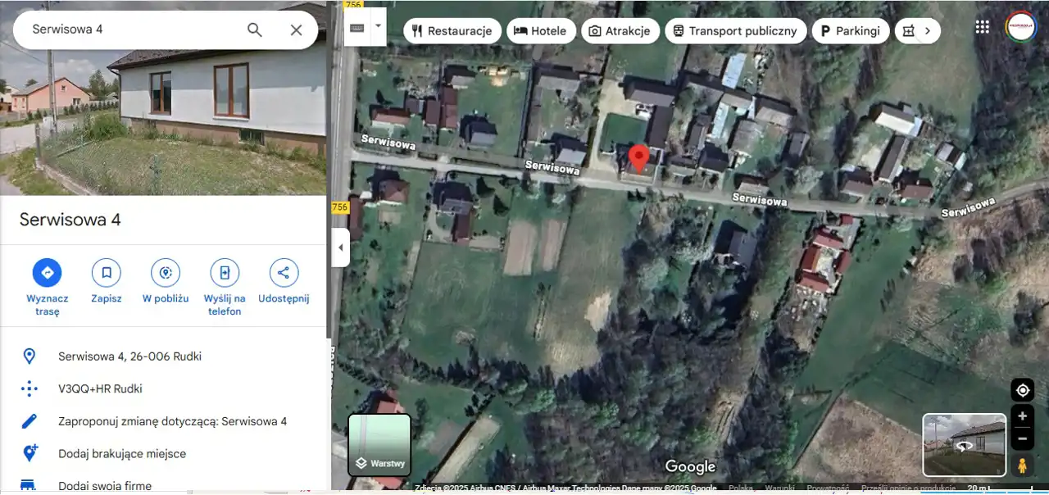
Task: Open the Google apps grid
Action: click(982, 27)
